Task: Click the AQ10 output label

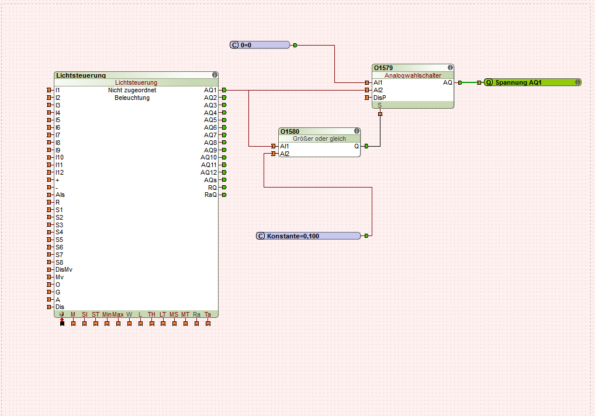Action: tap(209, 157)
